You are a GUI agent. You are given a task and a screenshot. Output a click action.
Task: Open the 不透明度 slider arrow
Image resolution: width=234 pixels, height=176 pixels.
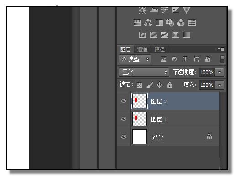(x=219, y=72)
